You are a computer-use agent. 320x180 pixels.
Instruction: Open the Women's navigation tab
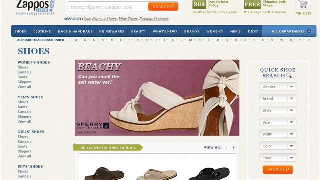coord(214,31)
